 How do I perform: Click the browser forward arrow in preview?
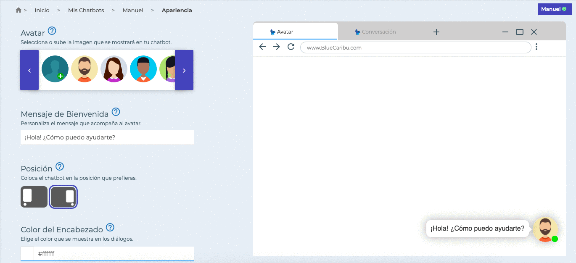tap(276, 47)
